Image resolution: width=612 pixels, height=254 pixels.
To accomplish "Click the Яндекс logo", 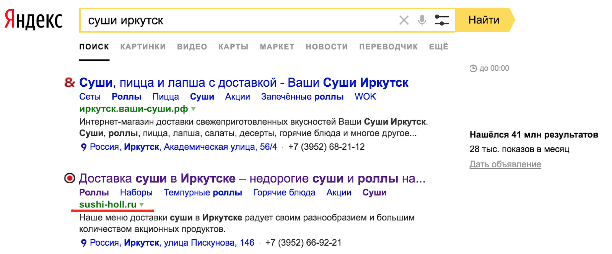I will pos(33,20).
